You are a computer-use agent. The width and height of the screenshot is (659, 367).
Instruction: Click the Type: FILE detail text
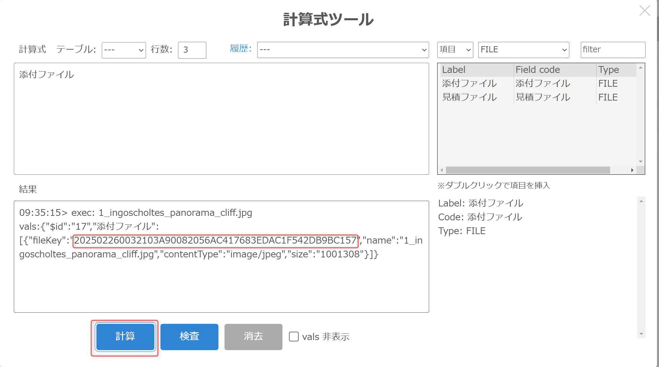point(462,231)
